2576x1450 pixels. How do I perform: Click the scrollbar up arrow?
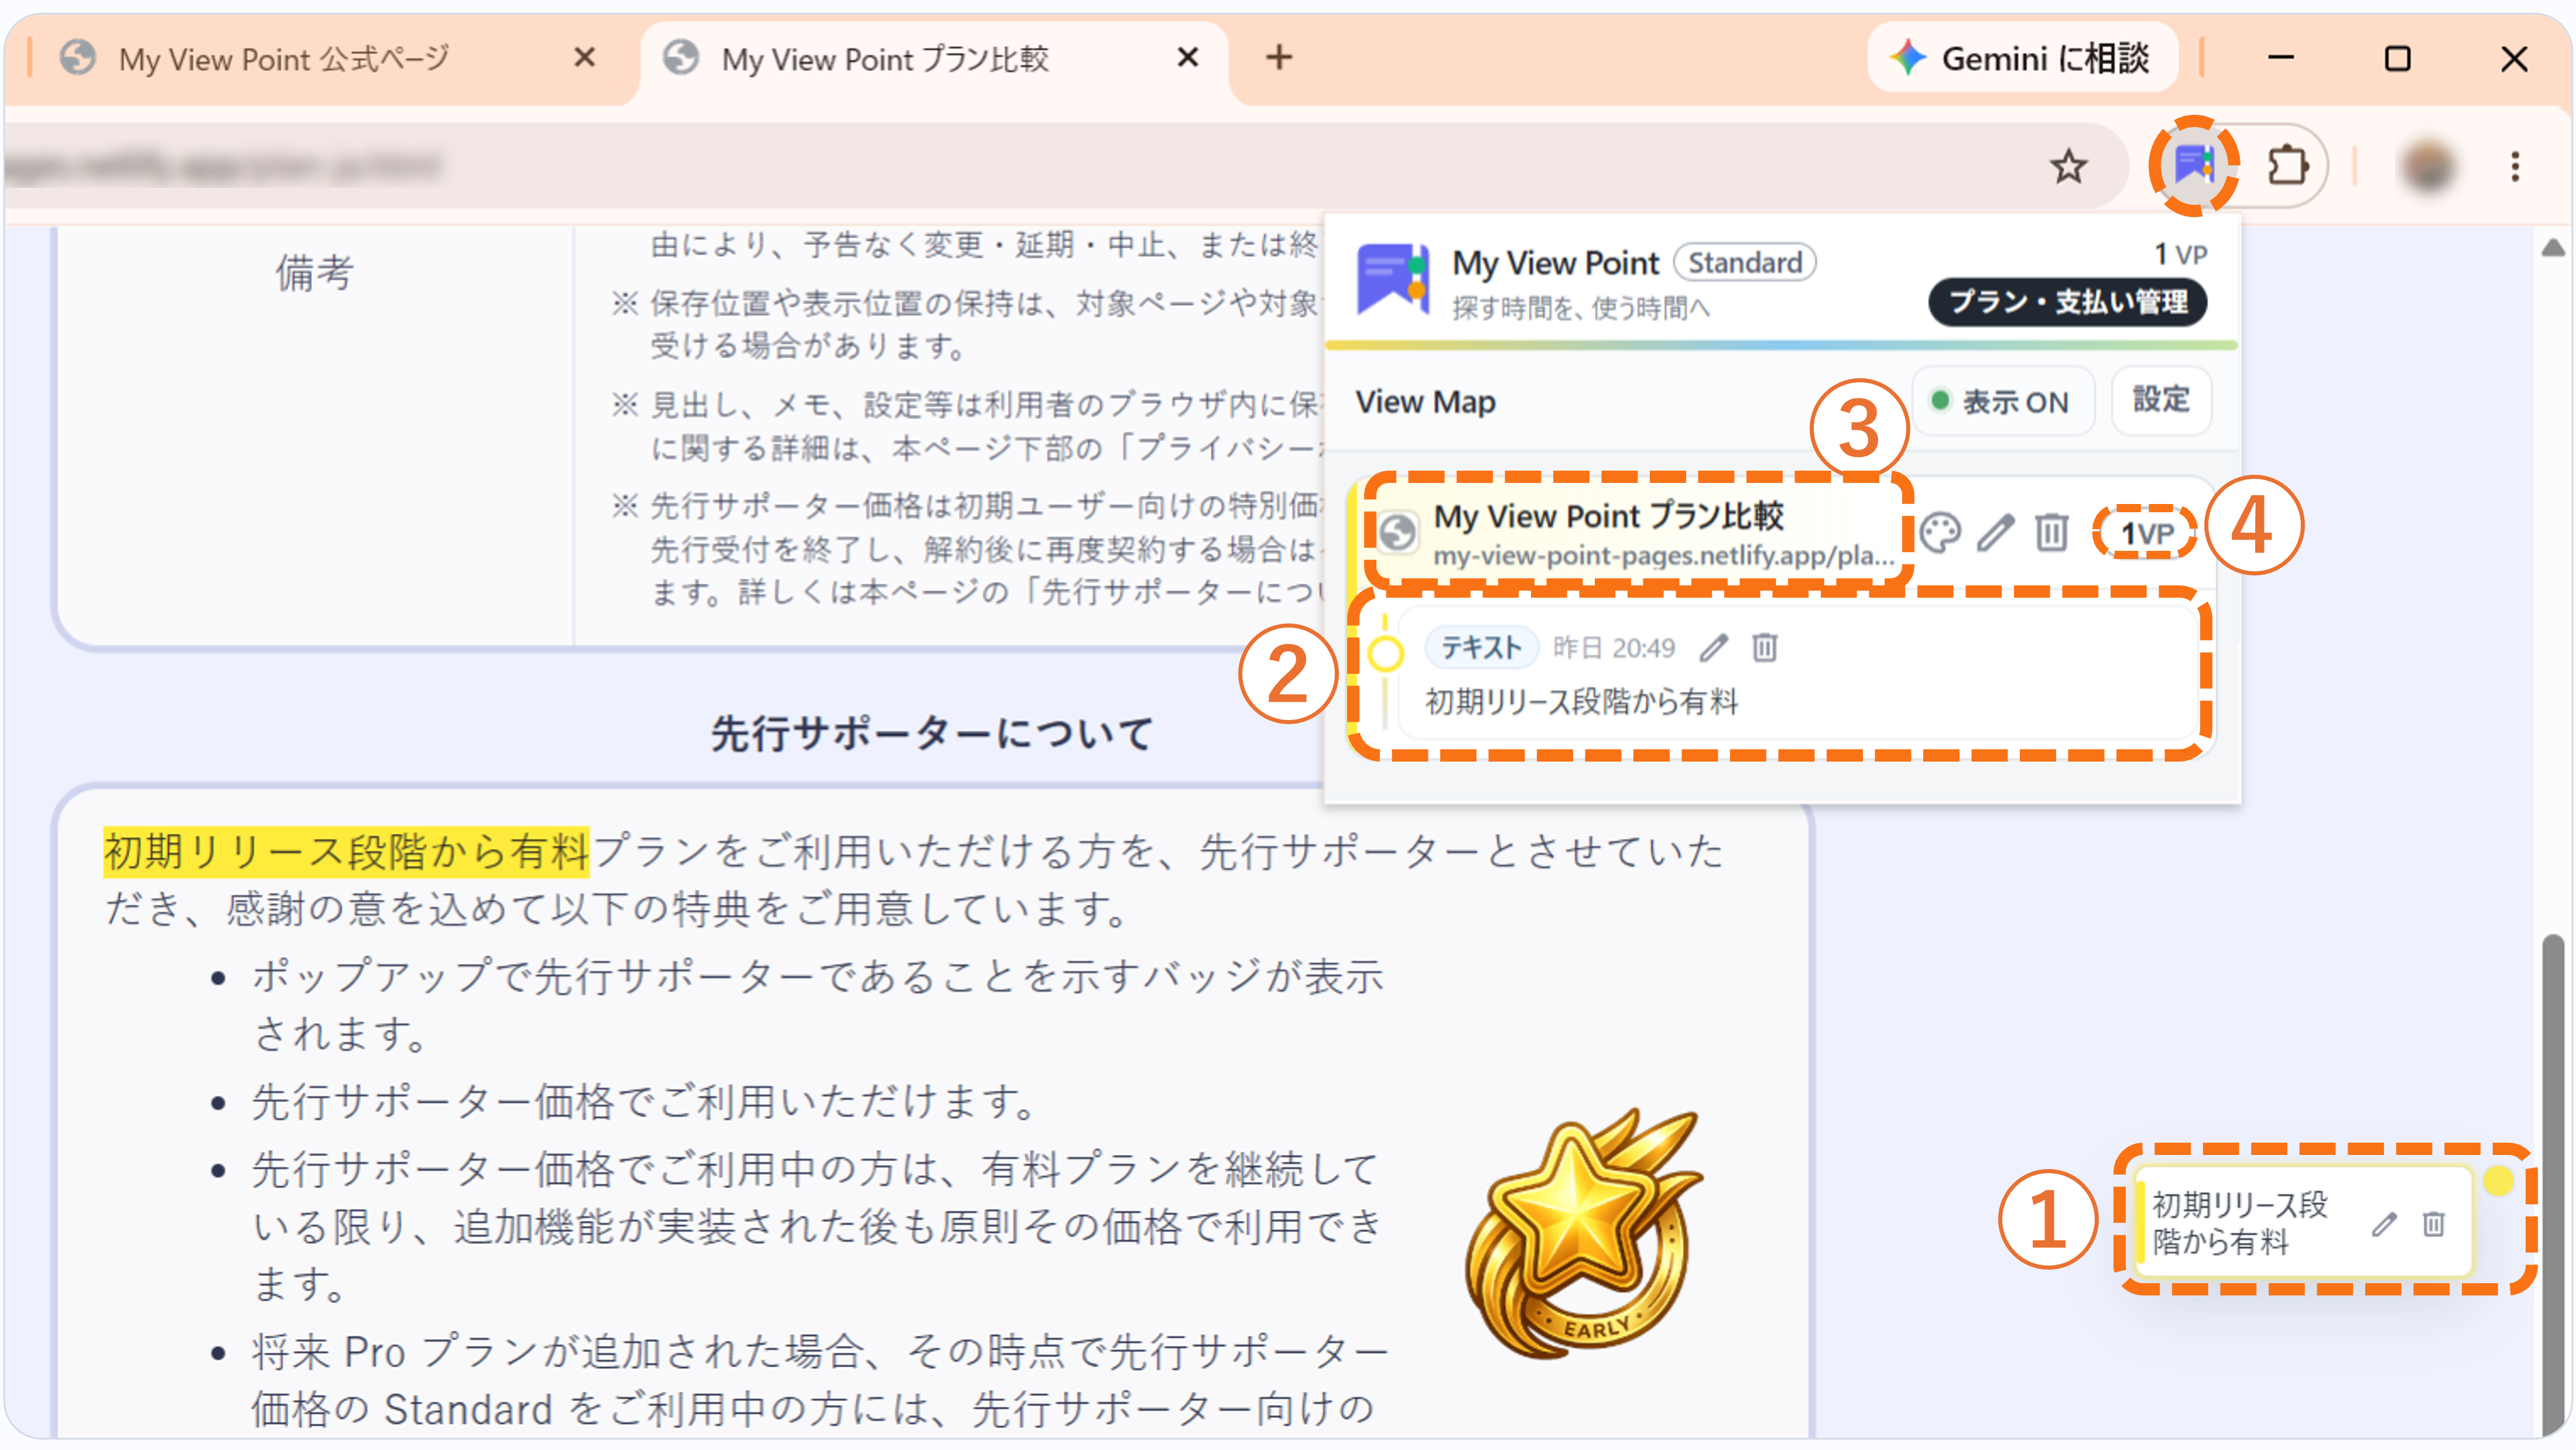point(2553,247)
